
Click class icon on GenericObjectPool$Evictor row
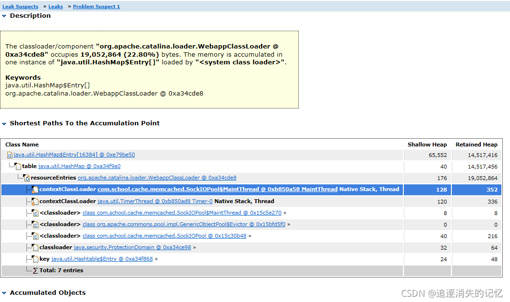35,225
